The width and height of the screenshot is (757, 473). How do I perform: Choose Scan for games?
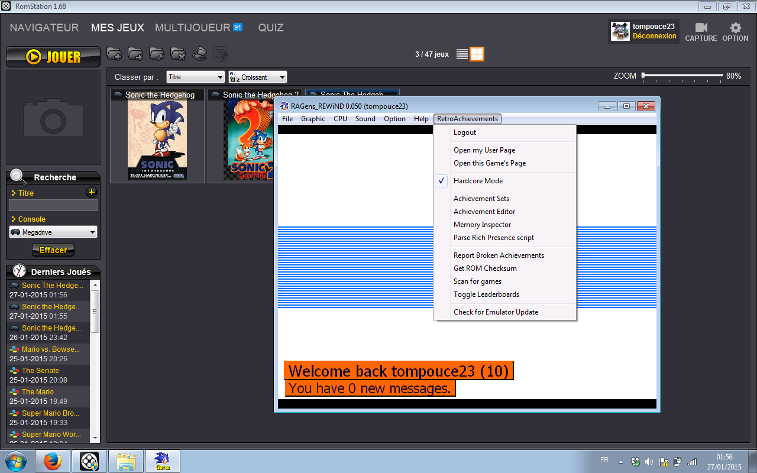point(504,281)
